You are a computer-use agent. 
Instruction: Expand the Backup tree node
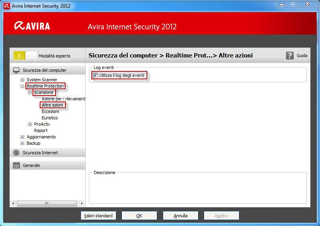click(23, 143)
